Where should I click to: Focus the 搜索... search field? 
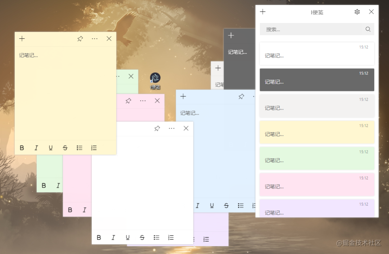pos(317,29)
